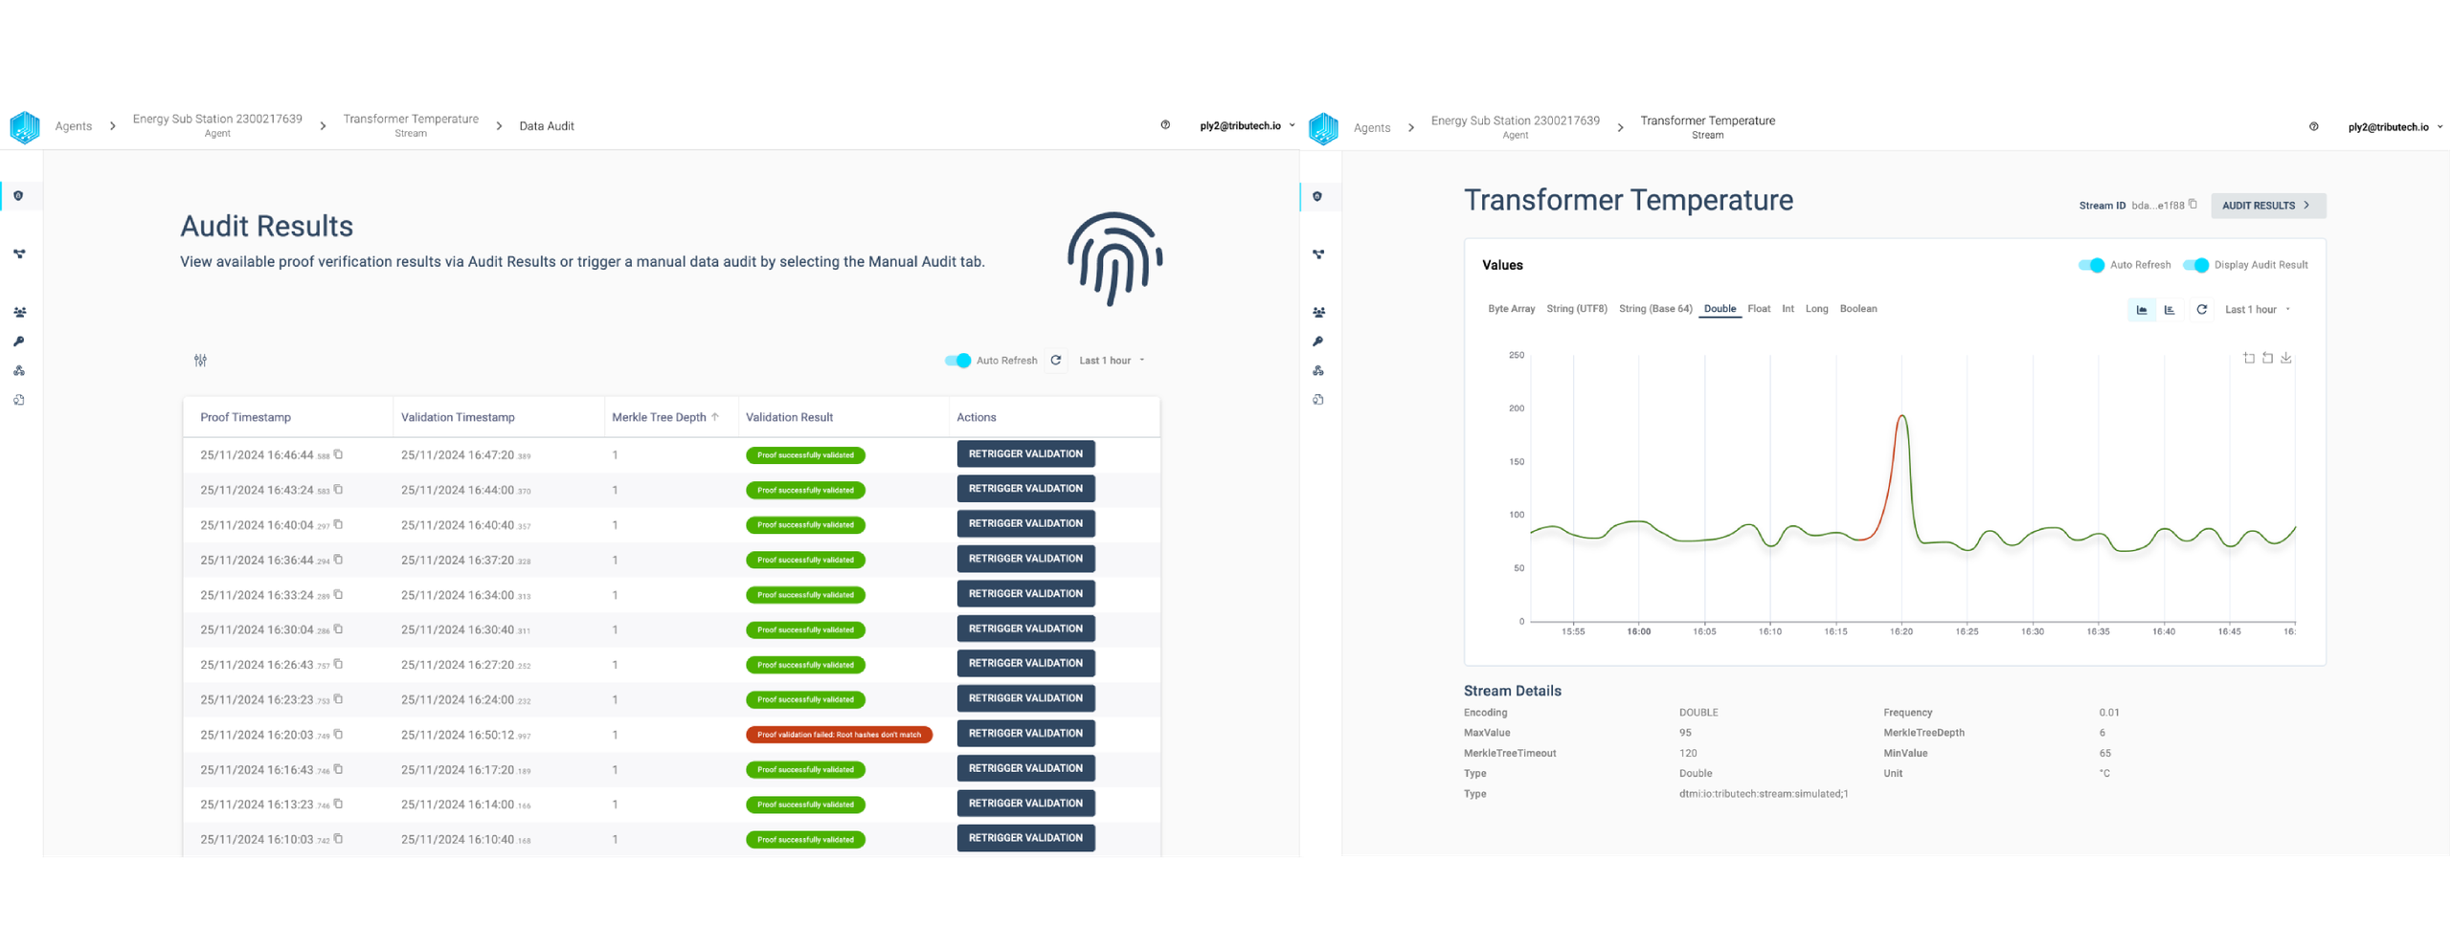Viewport: 2451px width, 926px height.
Task: Open document certificate sidebar icon in Data Audit window
Action: coord(18,400)
